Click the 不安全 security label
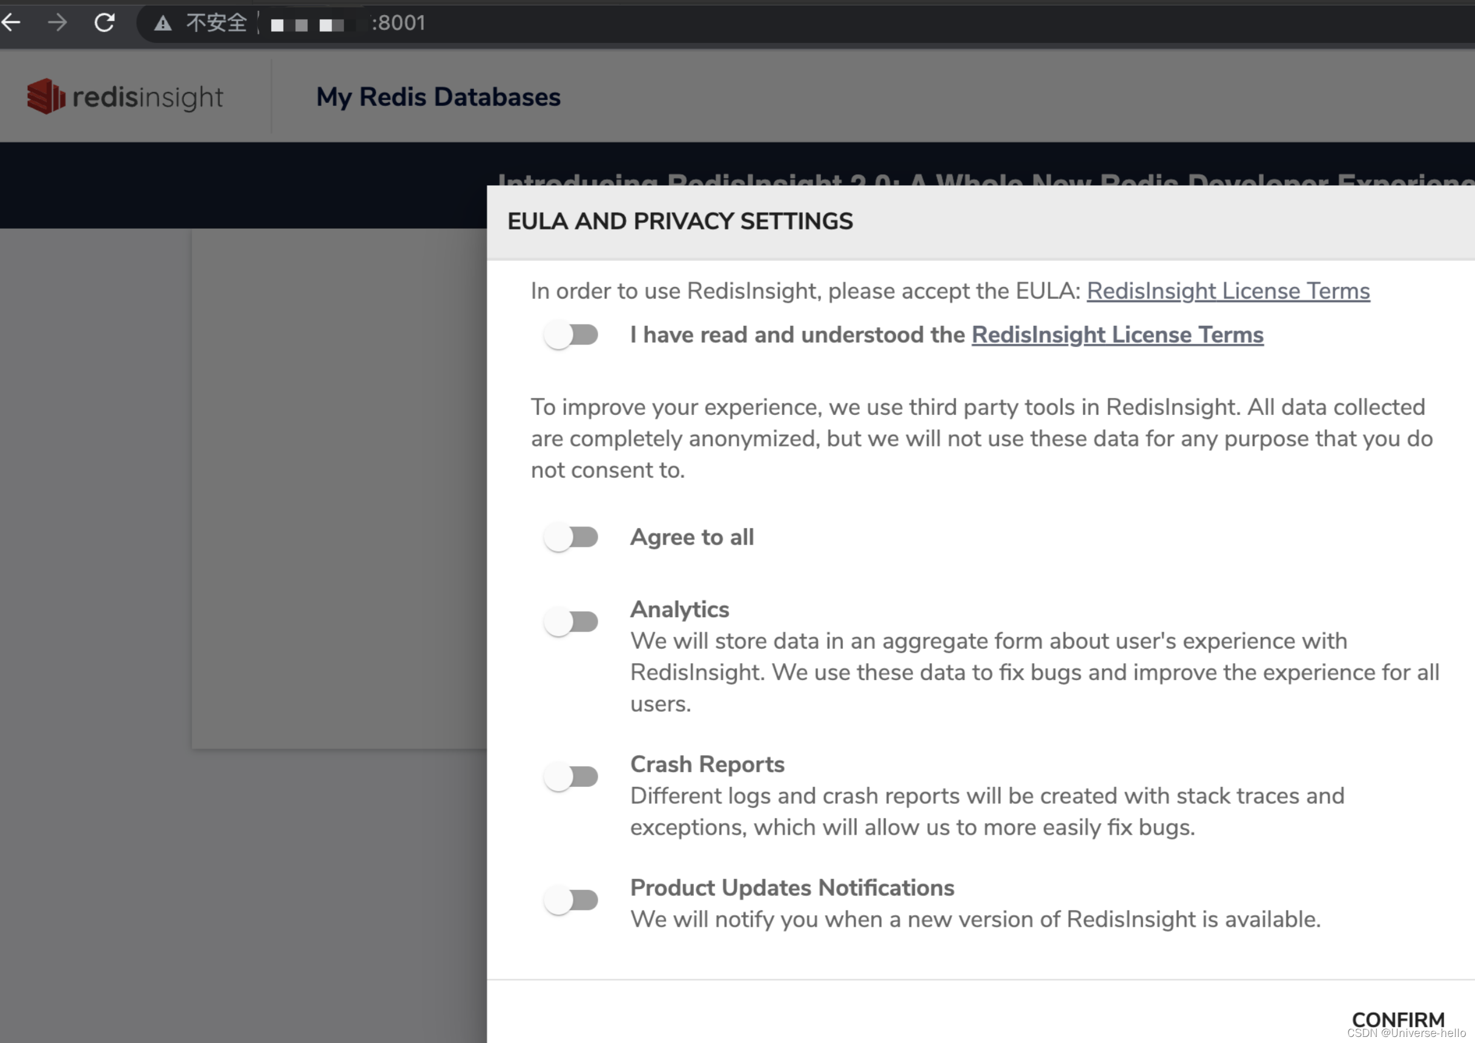 point(216,23)
